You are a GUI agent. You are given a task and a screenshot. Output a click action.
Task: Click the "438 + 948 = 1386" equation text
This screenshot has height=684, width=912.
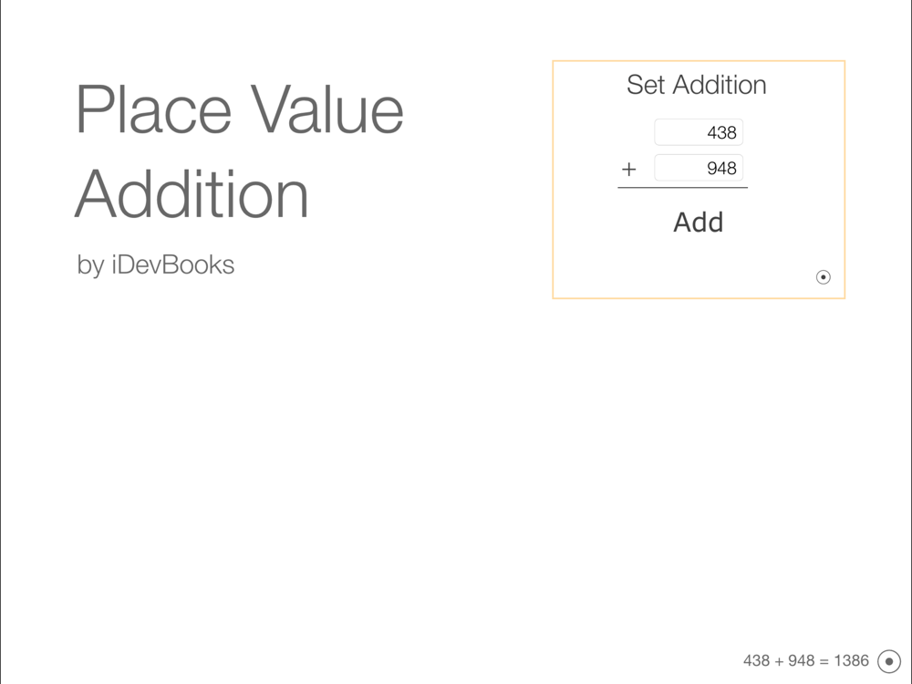(x=806, y=661)
